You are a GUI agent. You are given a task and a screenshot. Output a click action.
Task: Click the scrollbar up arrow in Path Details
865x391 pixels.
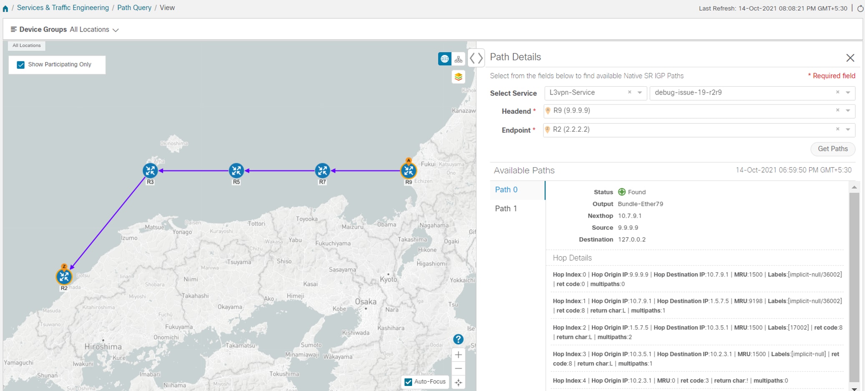tap(854, 187)
